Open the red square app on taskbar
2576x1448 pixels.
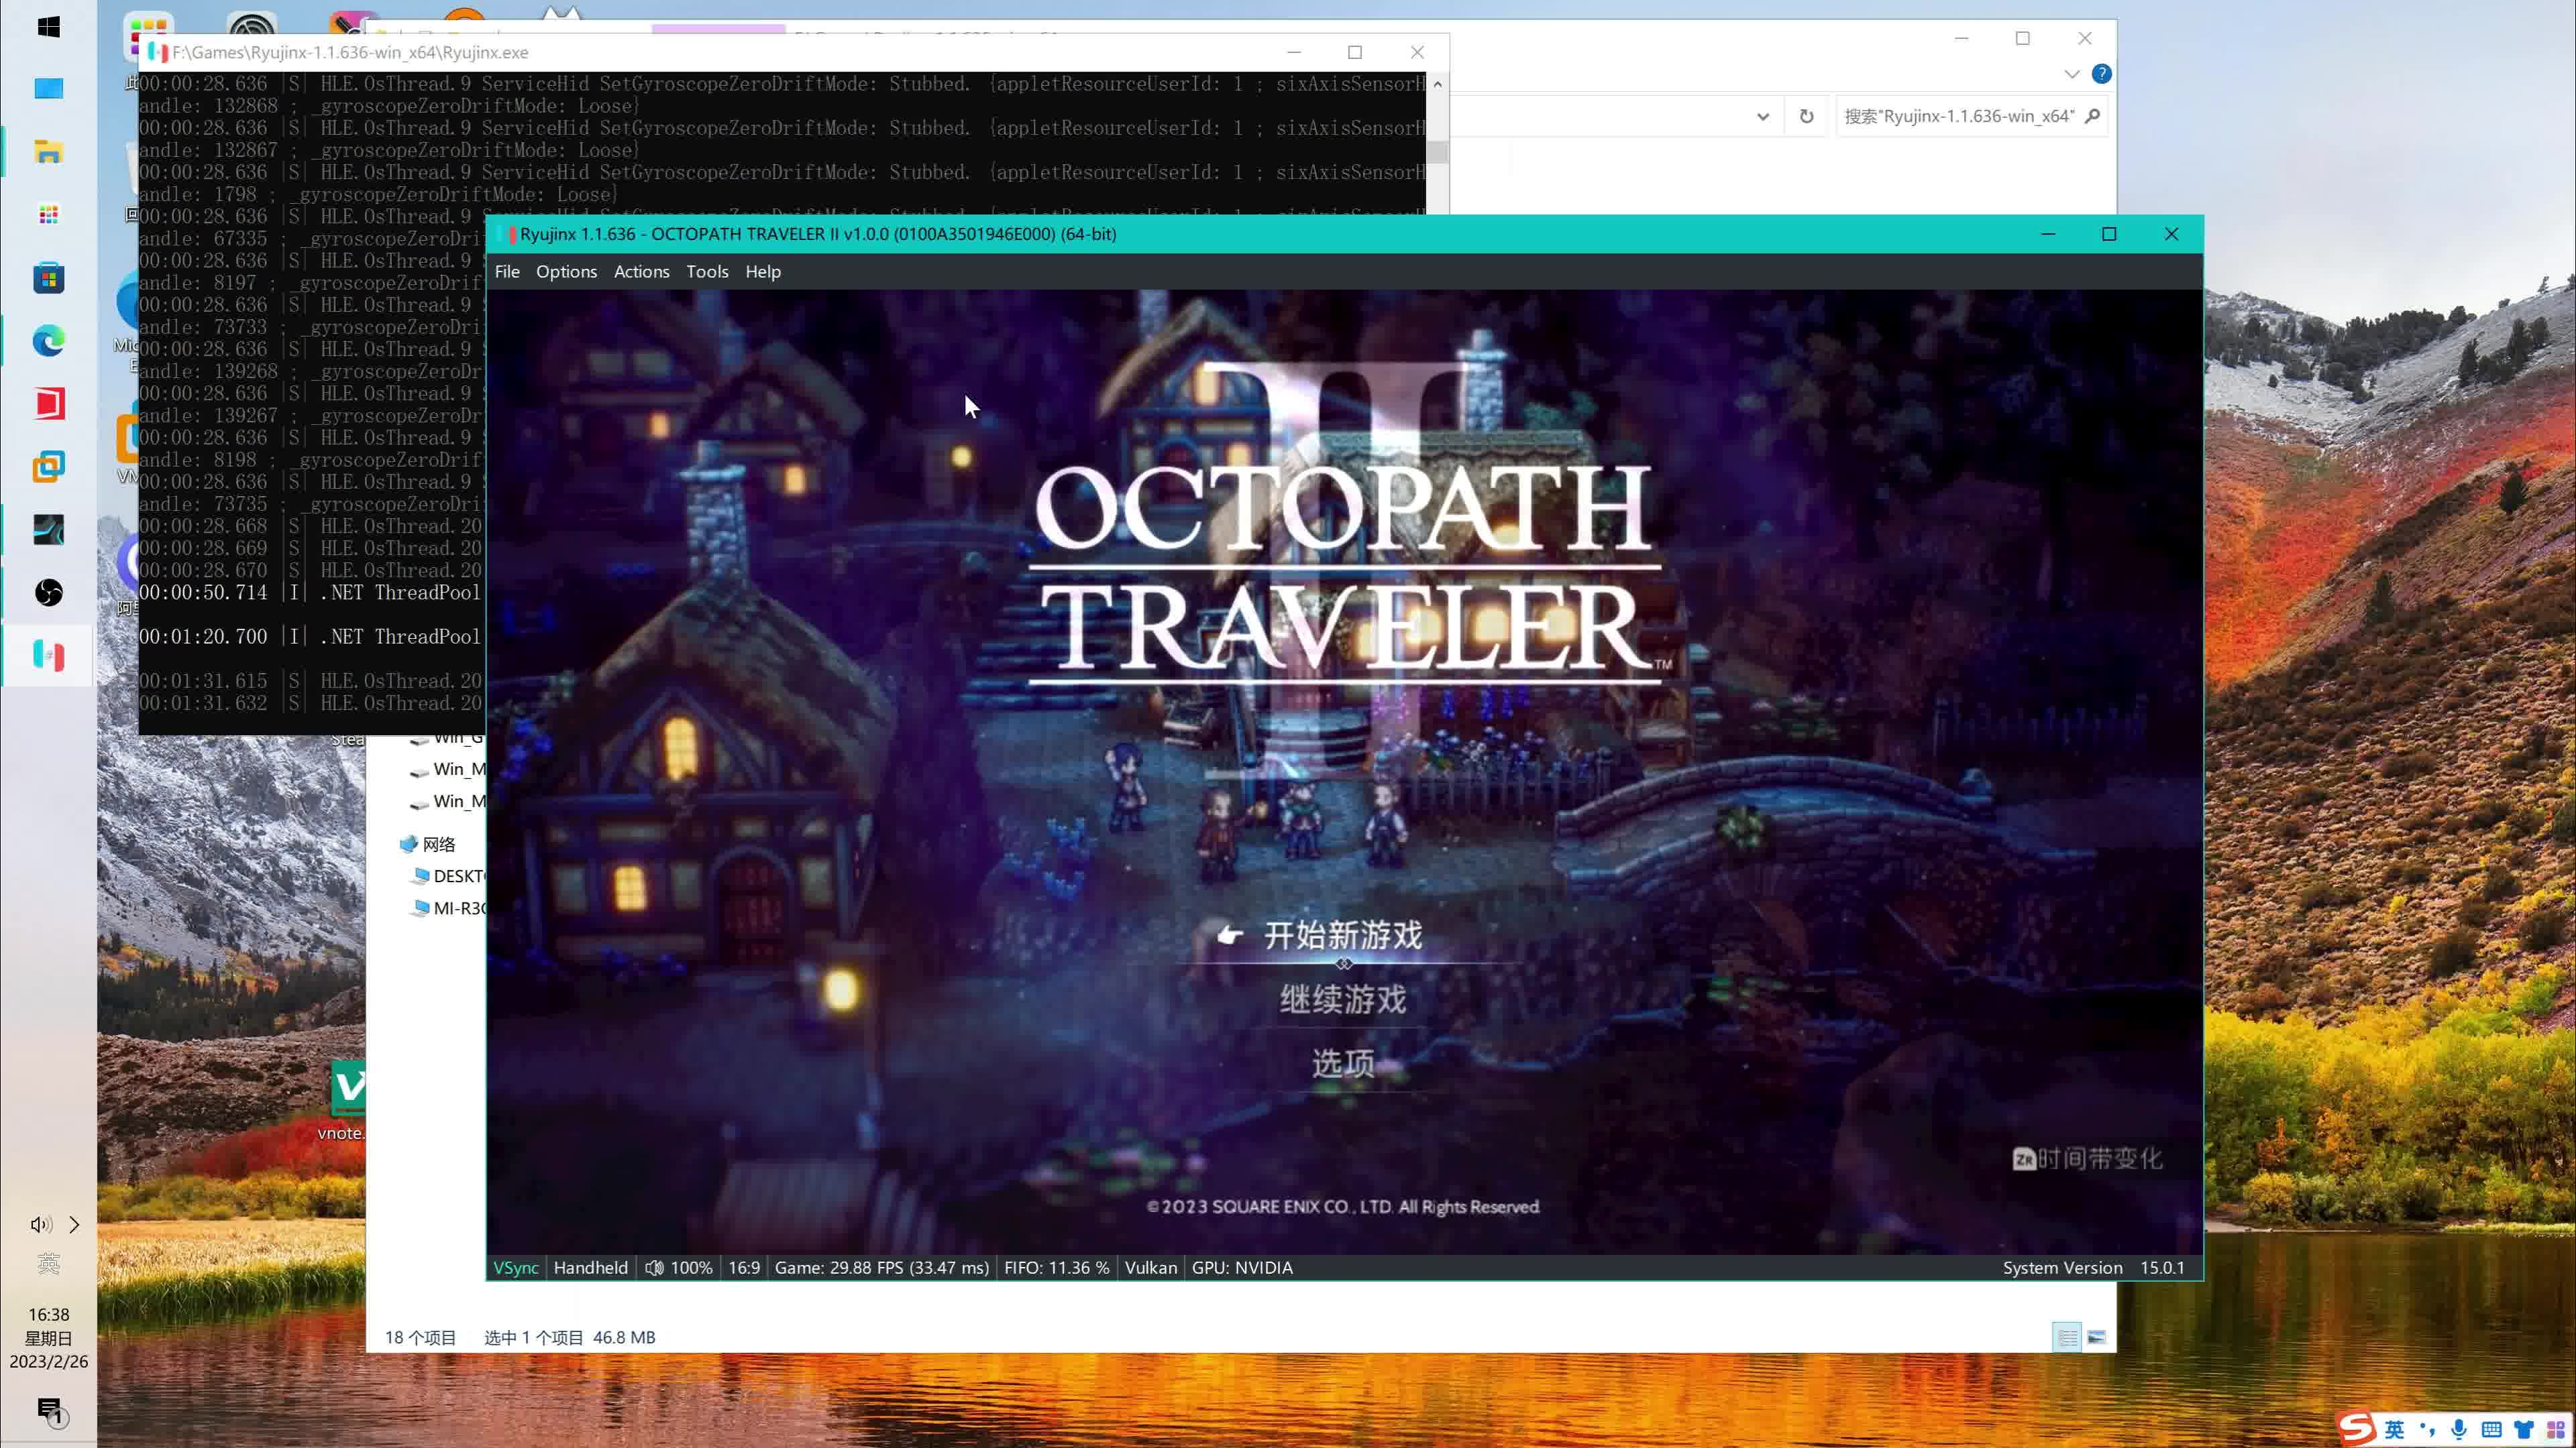tap(48, 404)
